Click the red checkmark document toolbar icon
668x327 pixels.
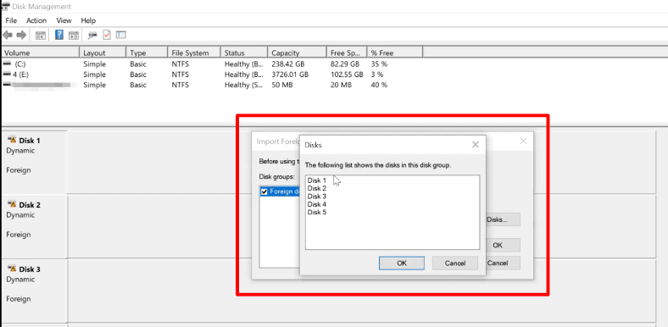tap(107, 35)
